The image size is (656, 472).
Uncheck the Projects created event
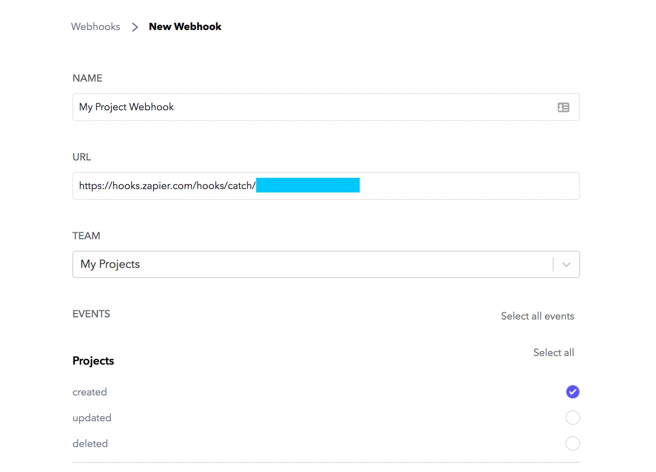pos(572,392)
